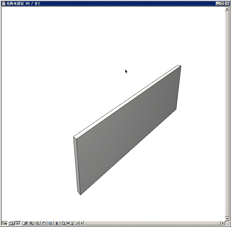The image size is (231, 227).
Task: Click the white top edge of the wall
Action: tap(127, 102)
